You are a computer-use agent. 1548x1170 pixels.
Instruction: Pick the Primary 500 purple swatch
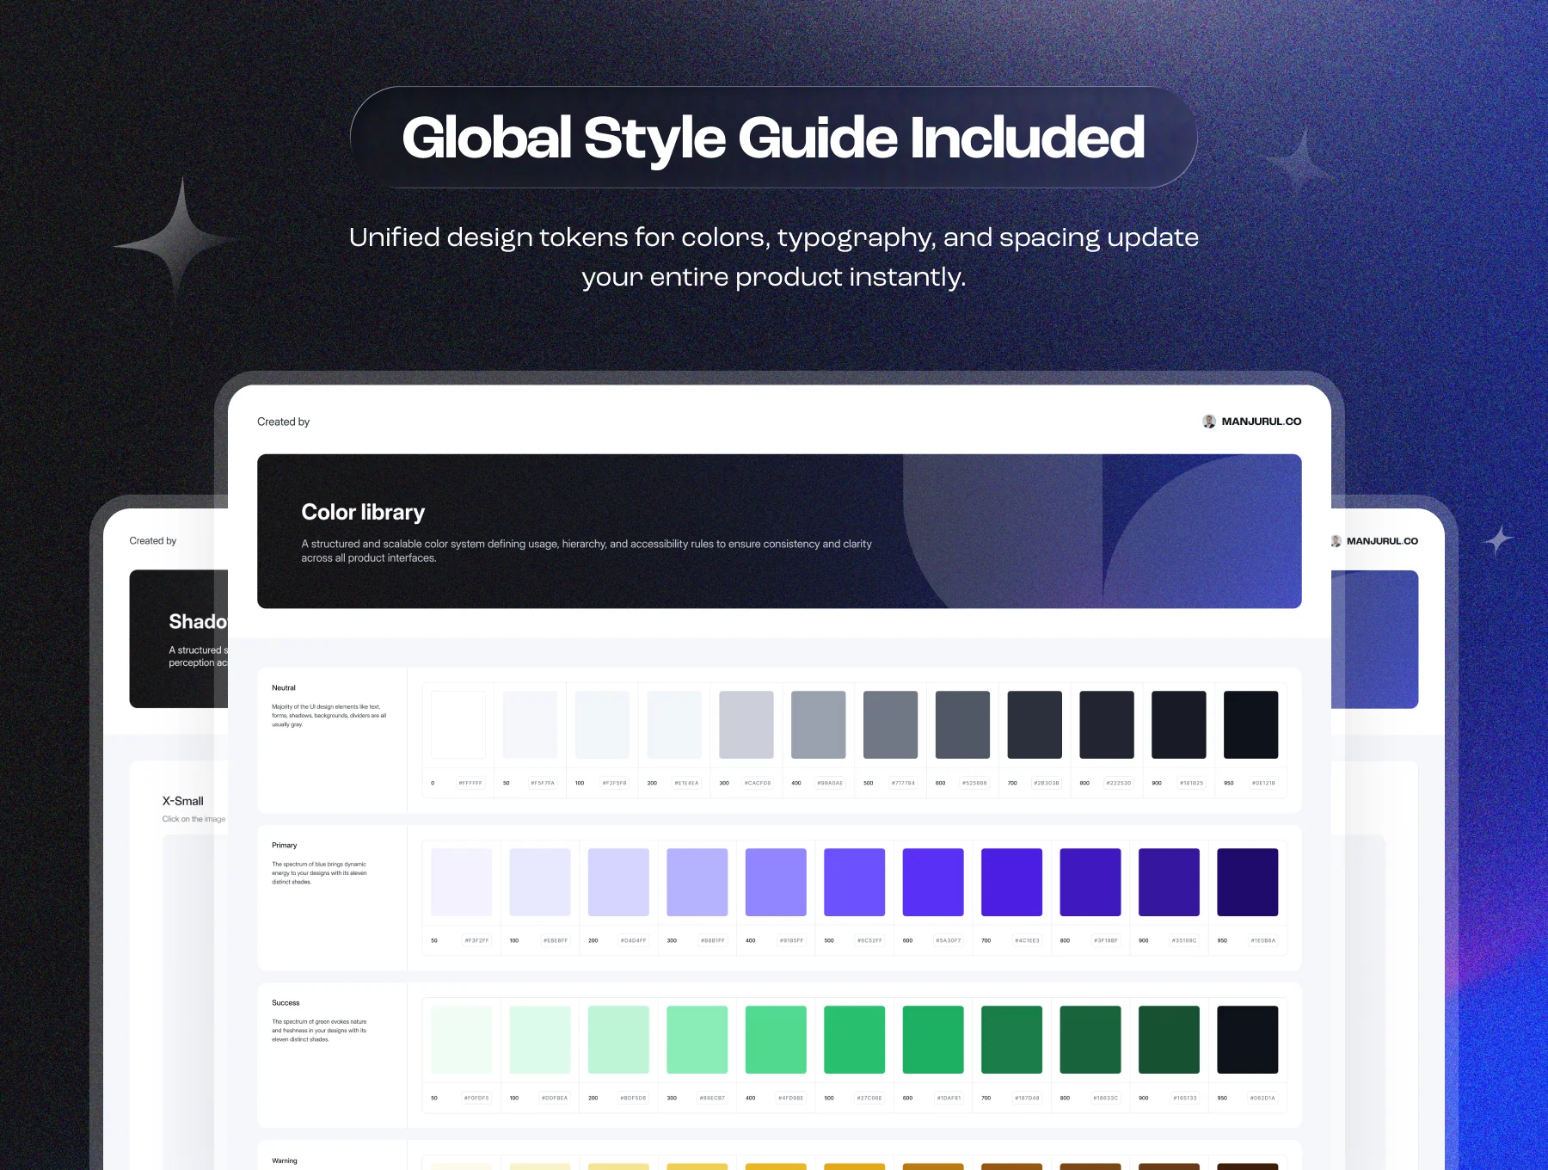(x=855, y=882)
